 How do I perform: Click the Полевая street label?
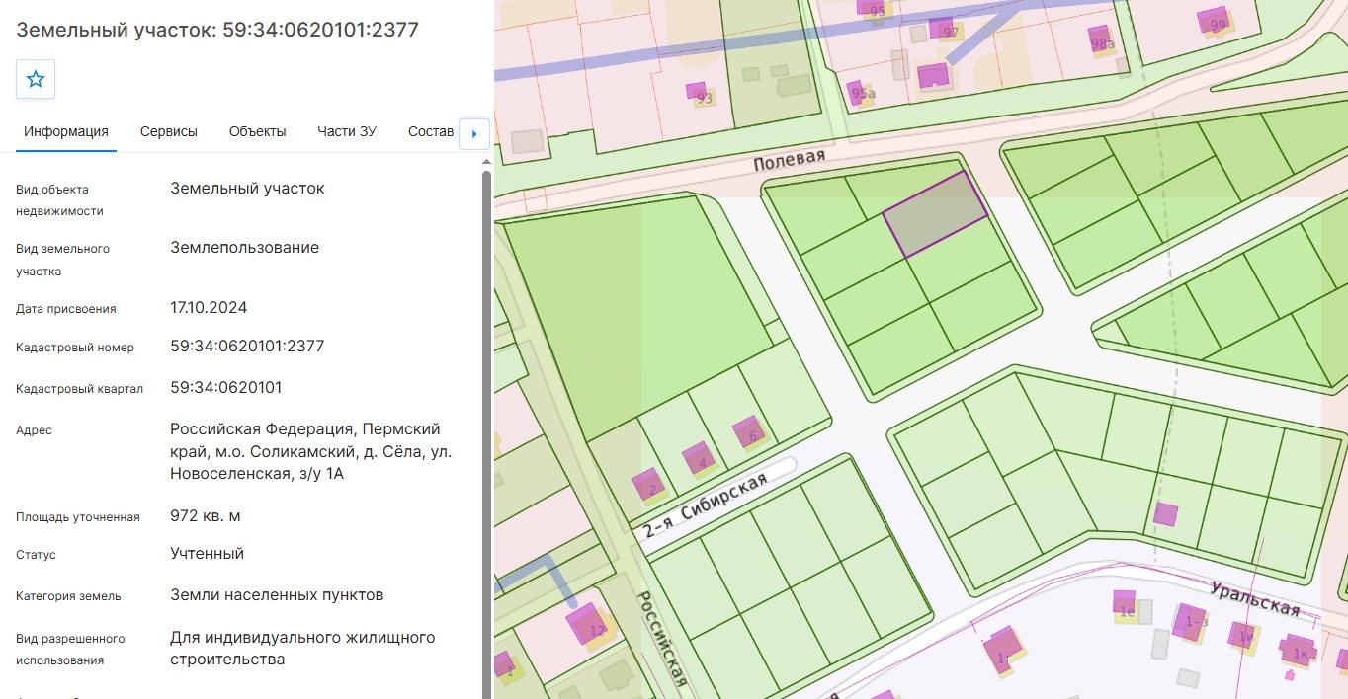(x=789, y=159)
